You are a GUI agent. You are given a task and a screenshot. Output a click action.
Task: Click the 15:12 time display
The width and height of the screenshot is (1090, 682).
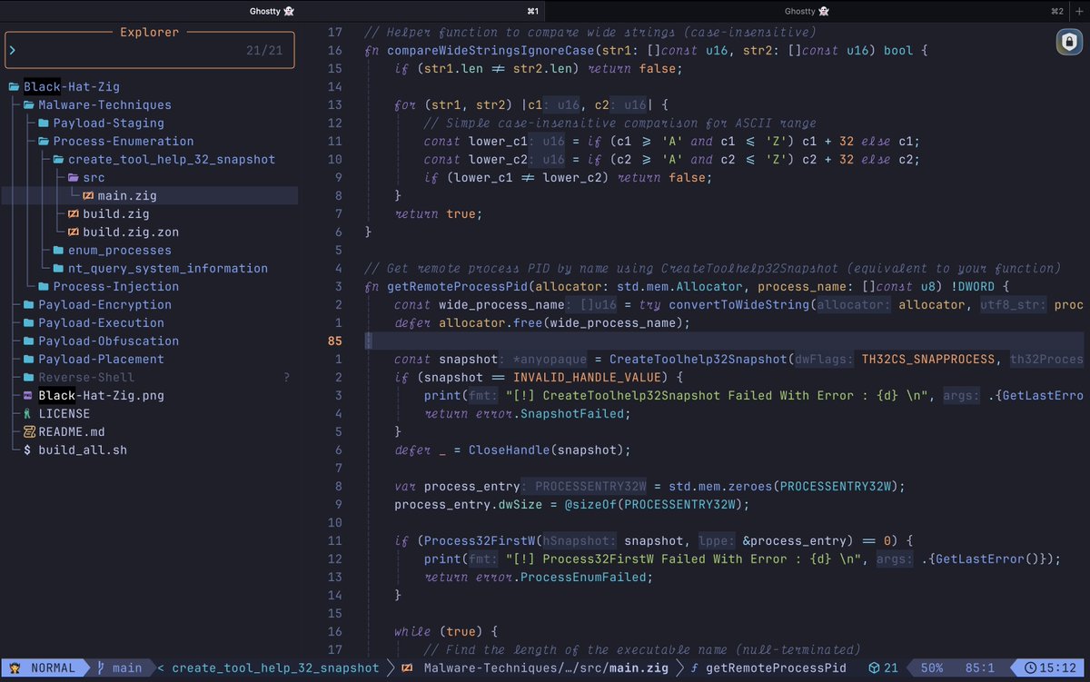[x=1057, y=668]
